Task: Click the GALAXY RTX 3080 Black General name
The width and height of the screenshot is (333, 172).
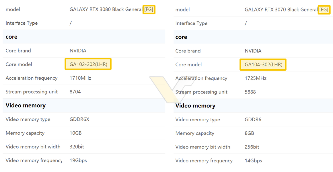Action: point(106,9)
